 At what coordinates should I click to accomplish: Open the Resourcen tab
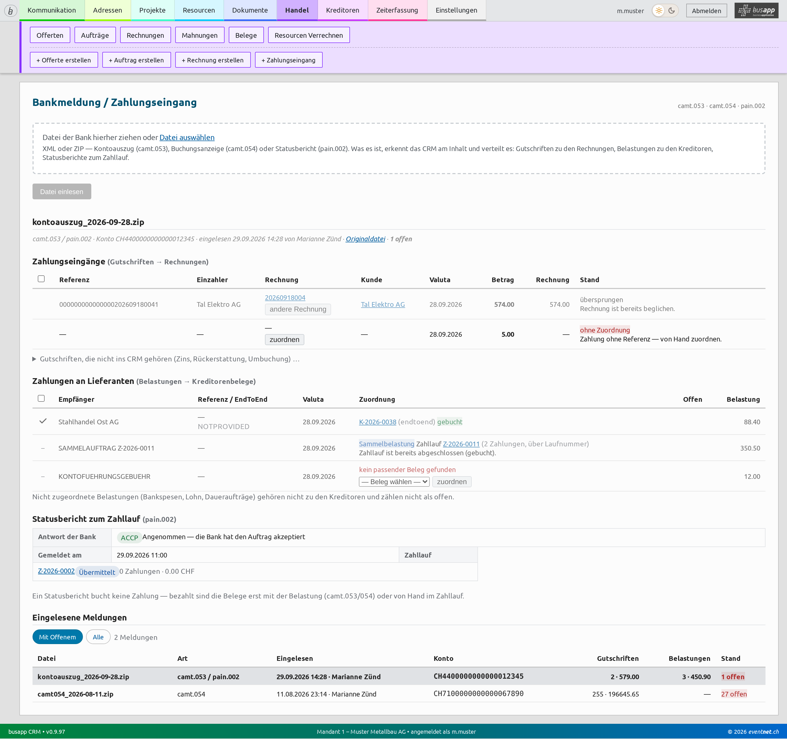click(199, 10)
